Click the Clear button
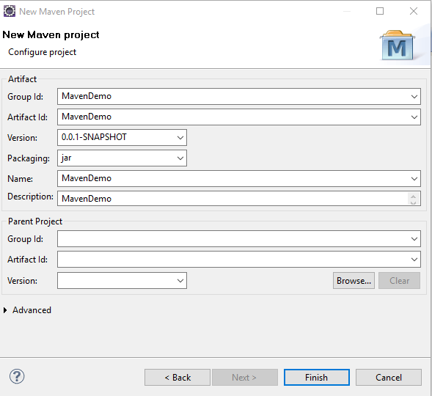432x396 pixels. [x=399, y=281]
